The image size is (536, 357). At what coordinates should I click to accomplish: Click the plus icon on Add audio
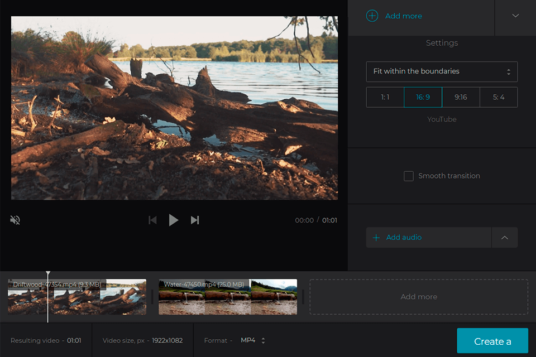pyautogui.click(x=376, y=237)
